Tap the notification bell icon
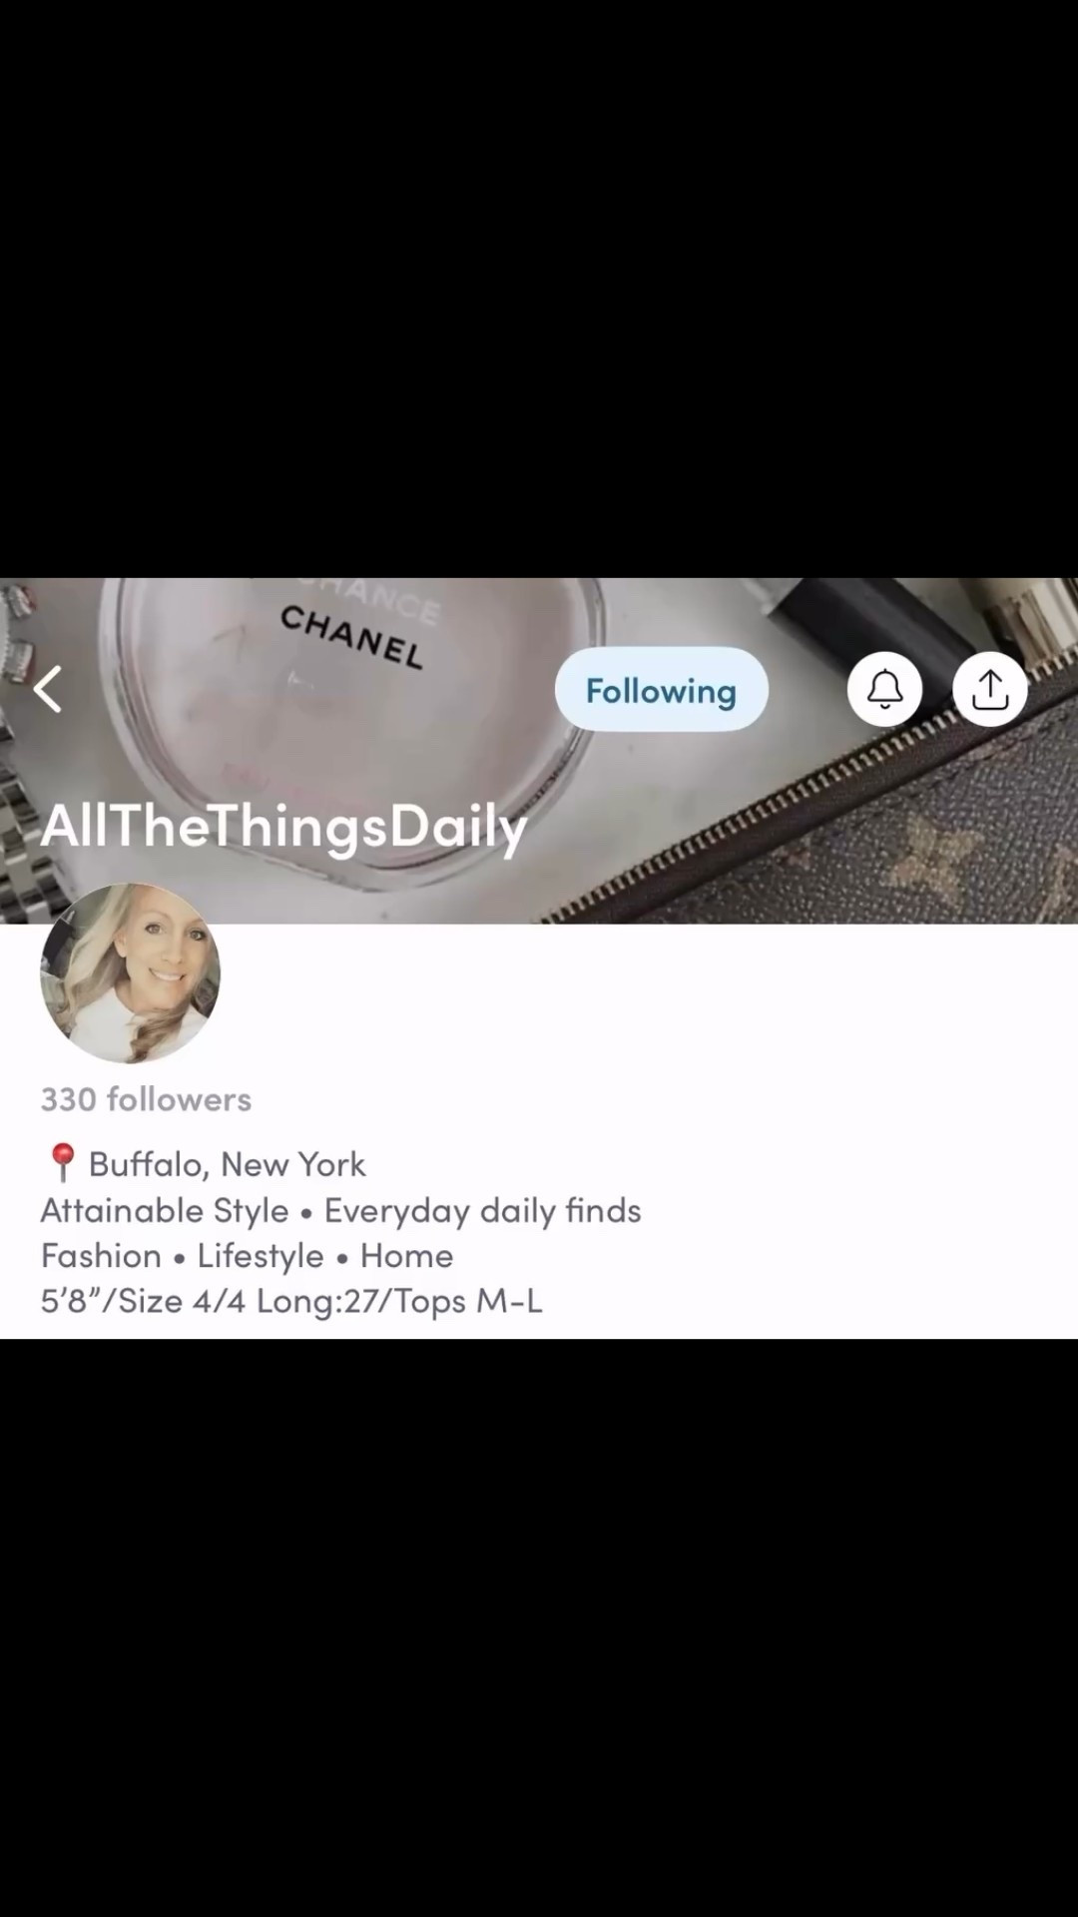 click(884, 689)
